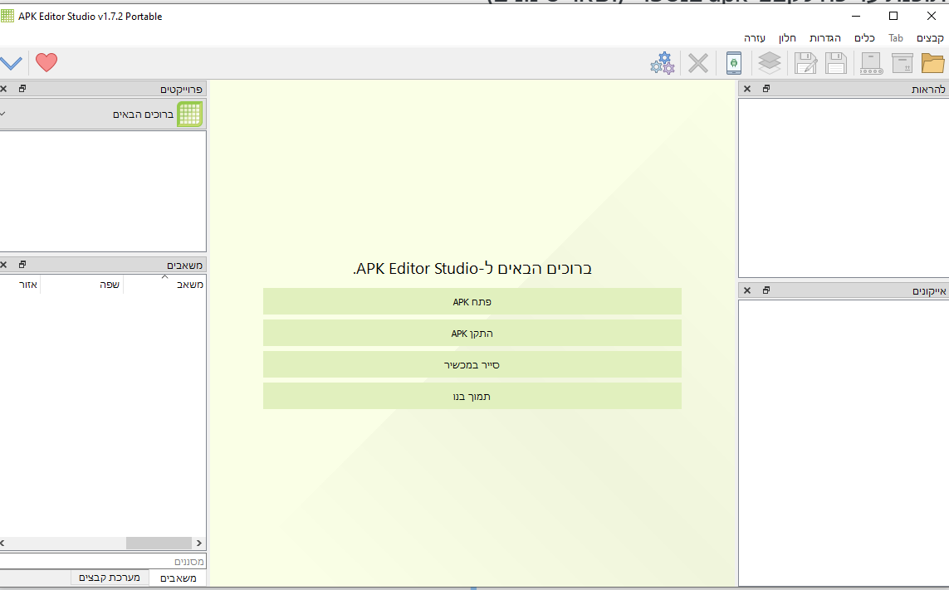This screenshot has height=590, width=949.
Task: Open the Android device manager phone icon
Action: click(733, 63)
